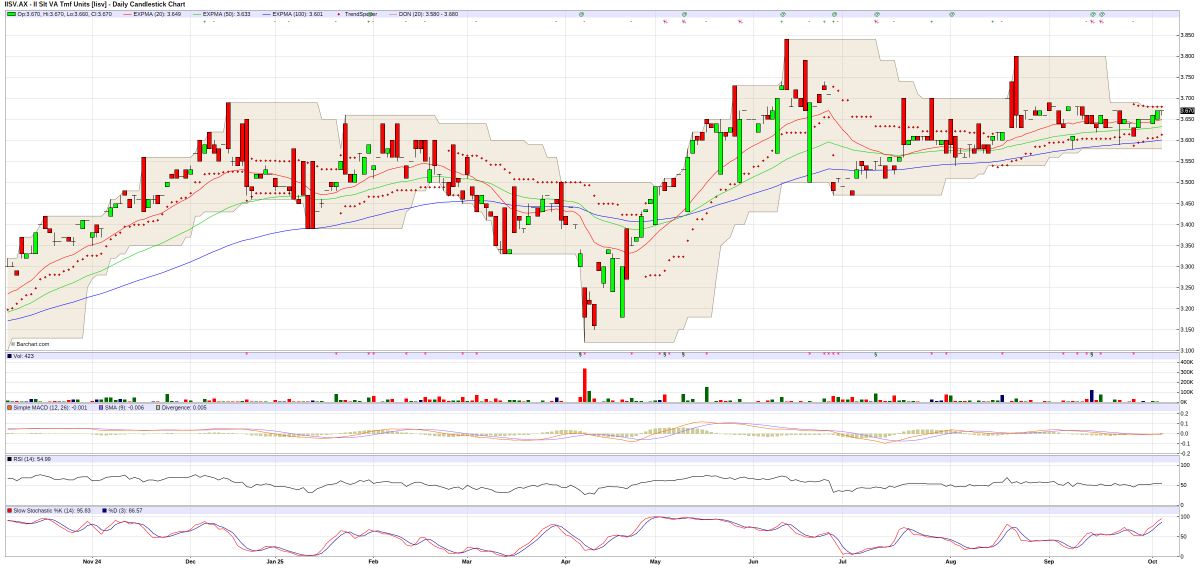Click the purple SMA (9) legend square
This screenshot has width=1200, height=577.
tap(101, 407)
